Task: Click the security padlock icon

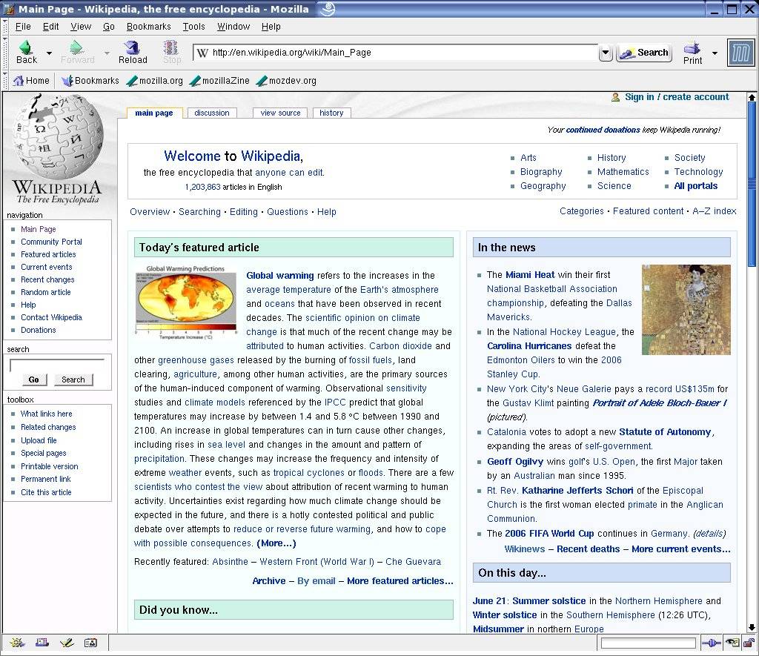Action: point(749,643)
